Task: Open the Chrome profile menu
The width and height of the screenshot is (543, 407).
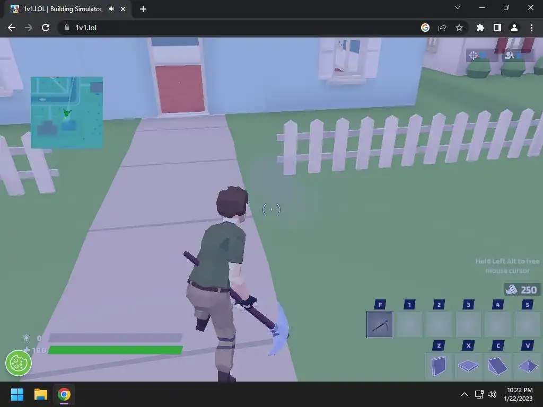Action: coord(514,28)
